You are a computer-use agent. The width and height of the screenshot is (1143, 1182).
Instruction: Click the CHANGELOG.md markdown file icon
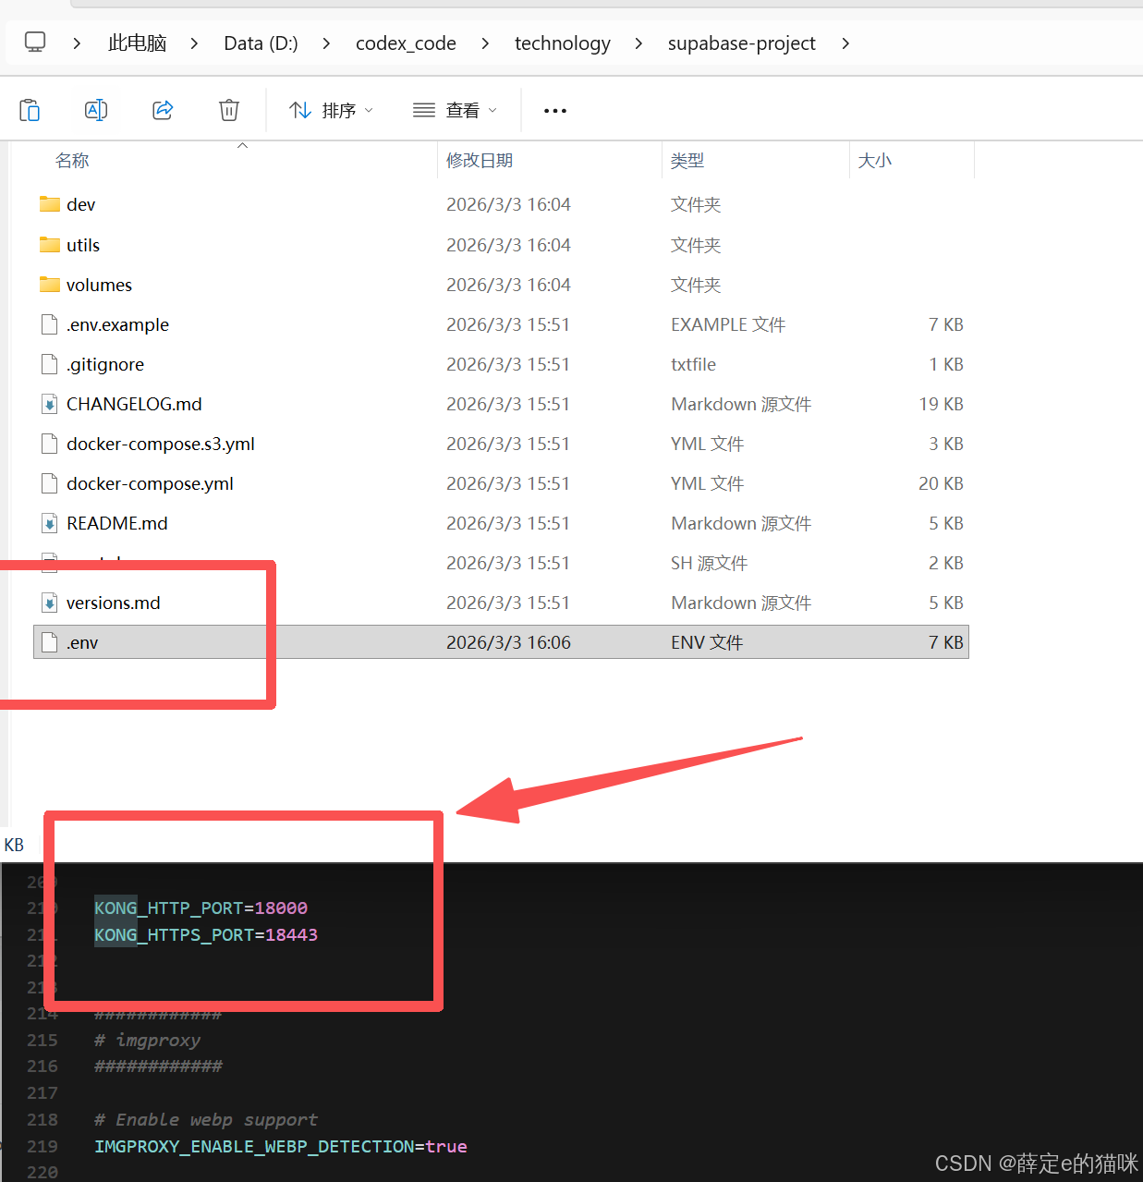click(x=50, y=404)
